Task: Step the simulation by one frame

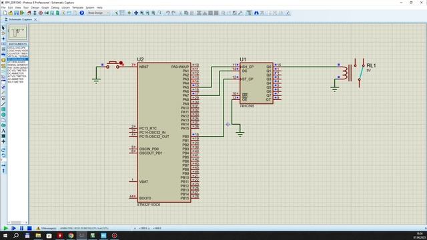Action: click(x=13, y=228)
